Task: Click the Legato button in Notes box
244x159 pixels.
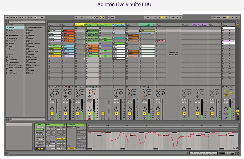Action: [x=51, y=134]
